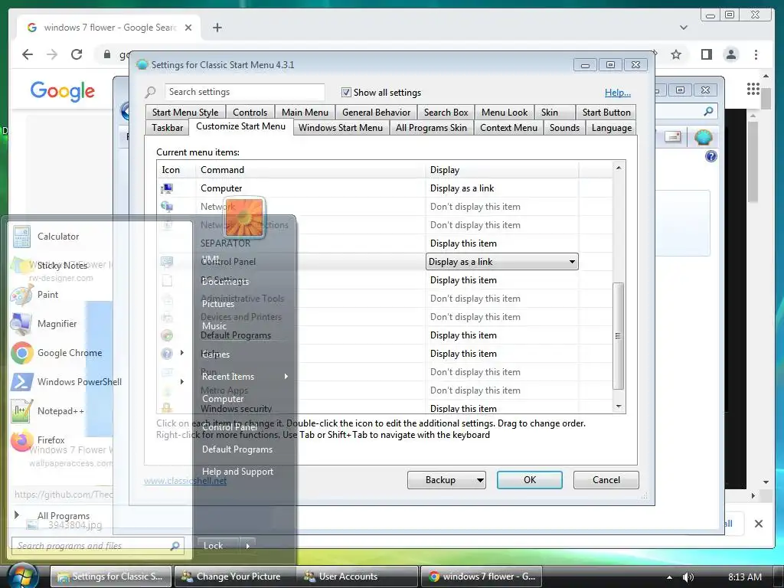
Task: Click the Classic Shell shell icon in the background window
Action: coord(703,136)
